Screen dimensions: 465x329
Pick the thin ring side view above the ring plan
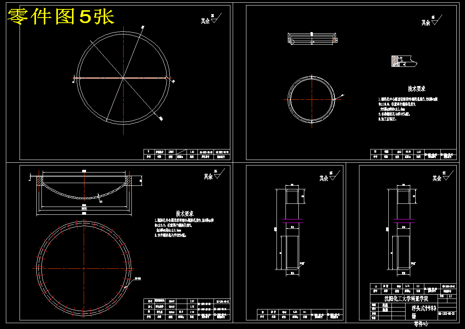tap(312, 39)
